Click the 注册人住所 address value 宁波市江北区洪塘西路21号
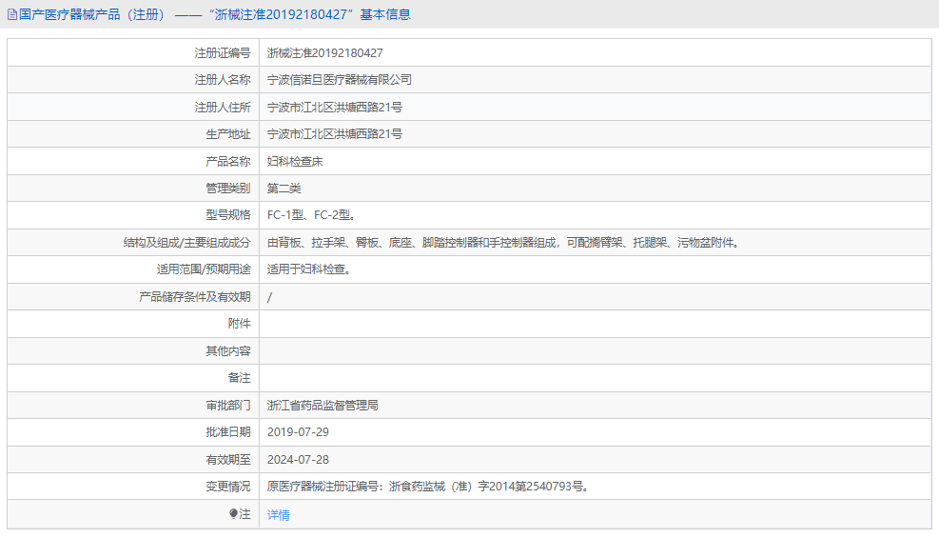The image size is (939, 538). tap(335, 108)
